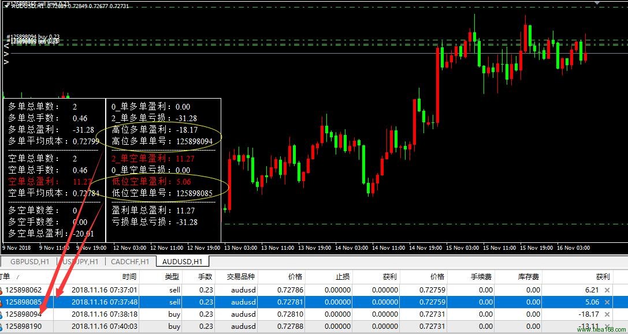Select the time cell 2018.11.16 07:37:48
Screen dimensions: 628x334
[x=104, y=302]
